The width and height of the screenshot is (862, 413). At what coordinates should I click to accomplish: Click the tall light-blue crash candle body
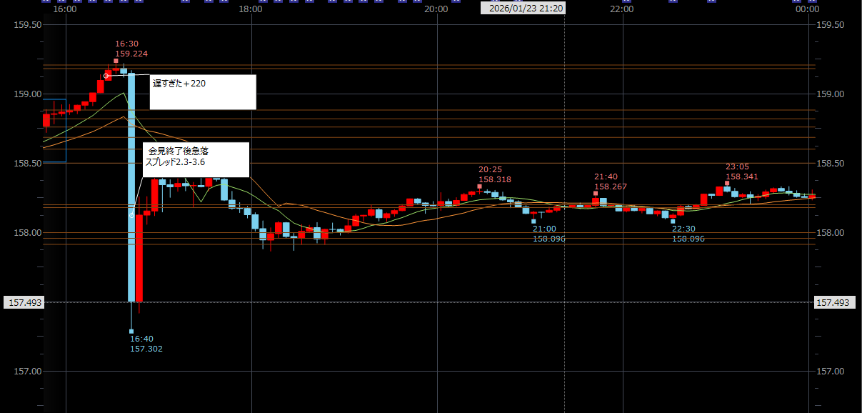[x=131, y=186]
